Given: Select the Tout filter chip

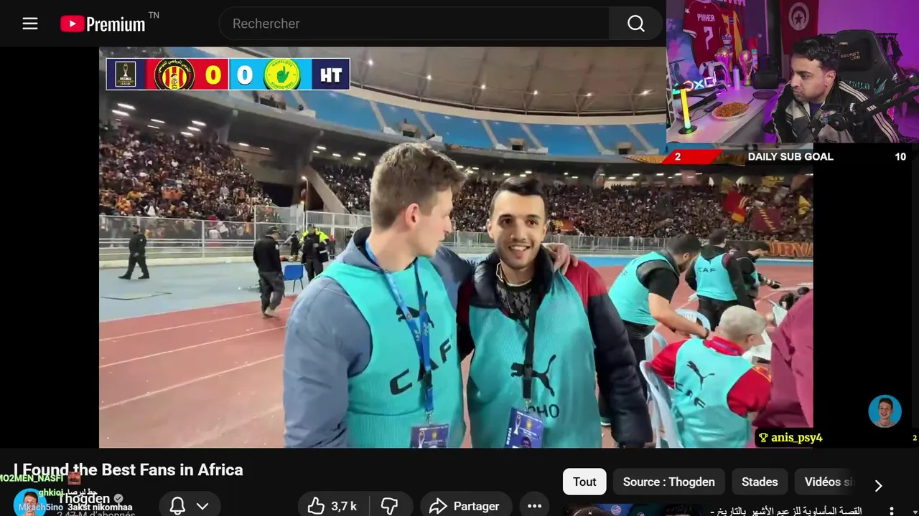Looking at the screenshot, I should [x=584, y=482].
